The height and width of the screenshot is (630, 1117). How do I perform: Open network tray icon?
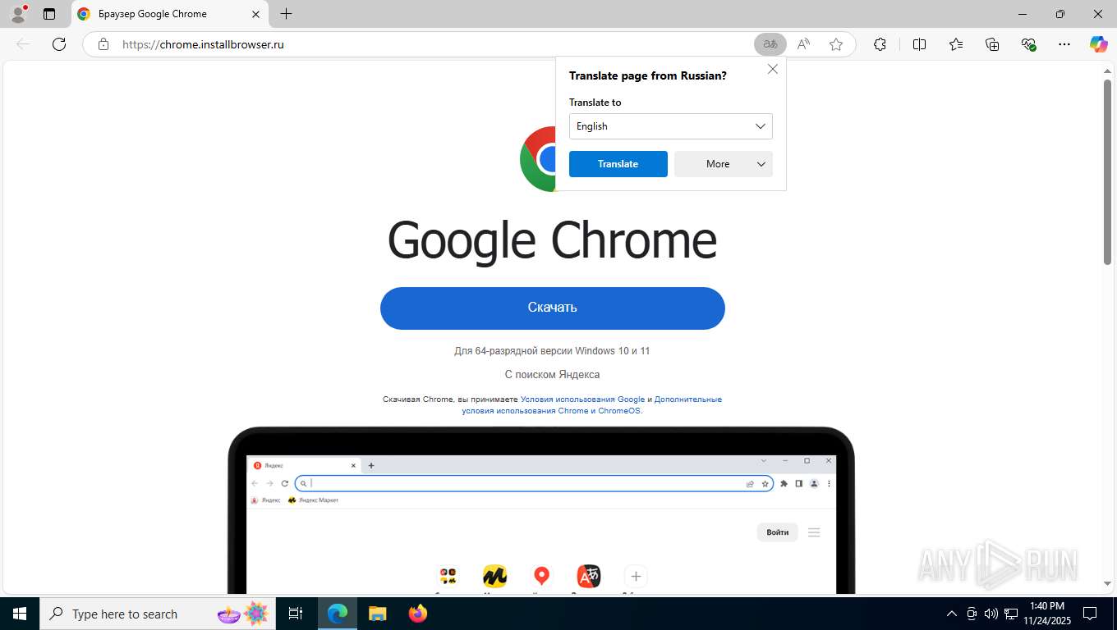pyautogui.click(x=1012, y=614)
